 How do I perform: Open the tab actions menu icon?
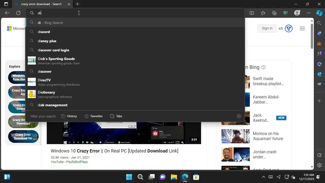(x=6, y=4)
